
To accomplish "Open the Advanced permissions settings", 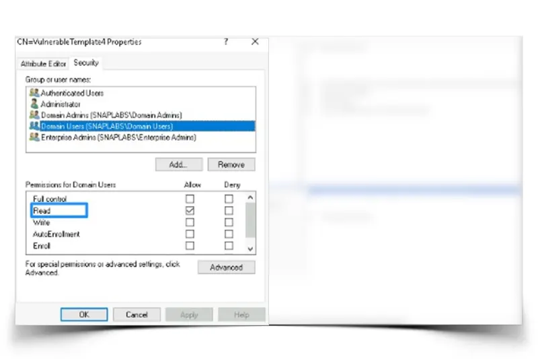I will [227, 267].
